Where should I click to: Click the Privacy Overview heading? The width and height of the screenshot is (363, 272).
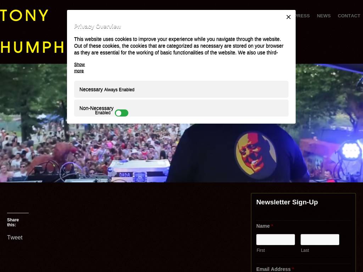pos(97,27)
